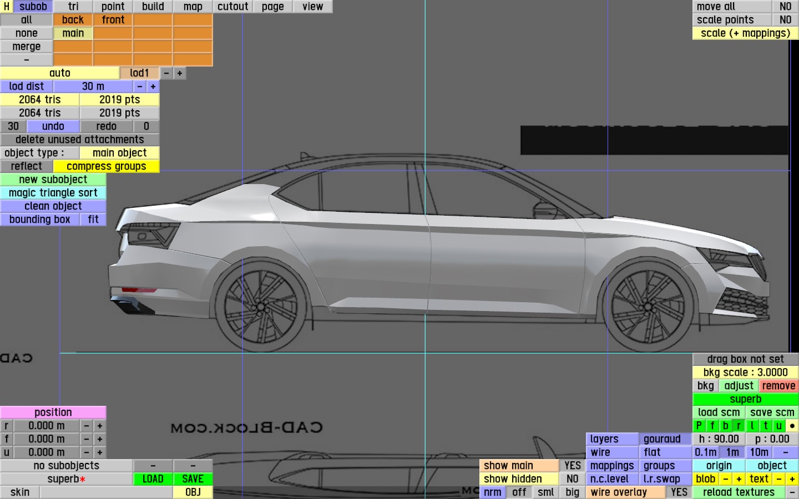Click the none layers button
This screenshot has width=799, height=499.
[x=27, y=33]
